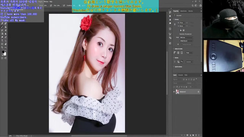Toggle Quick Mask mode

tap(2, 58)
